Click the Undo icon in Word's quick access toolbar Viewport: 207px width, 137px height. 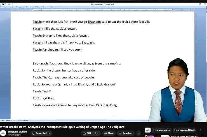pyautogui.click(x=6, y=4)
